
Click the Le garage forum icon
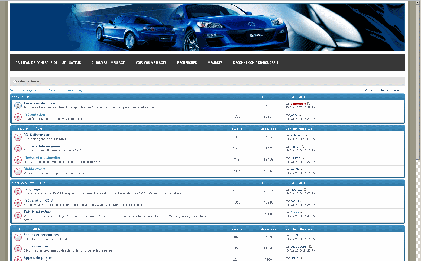point(18,191)
